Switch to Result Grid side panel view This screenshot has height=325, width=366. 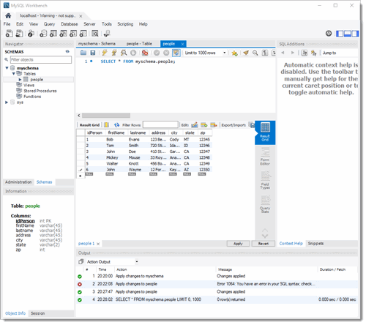click(x=265, y=132)
